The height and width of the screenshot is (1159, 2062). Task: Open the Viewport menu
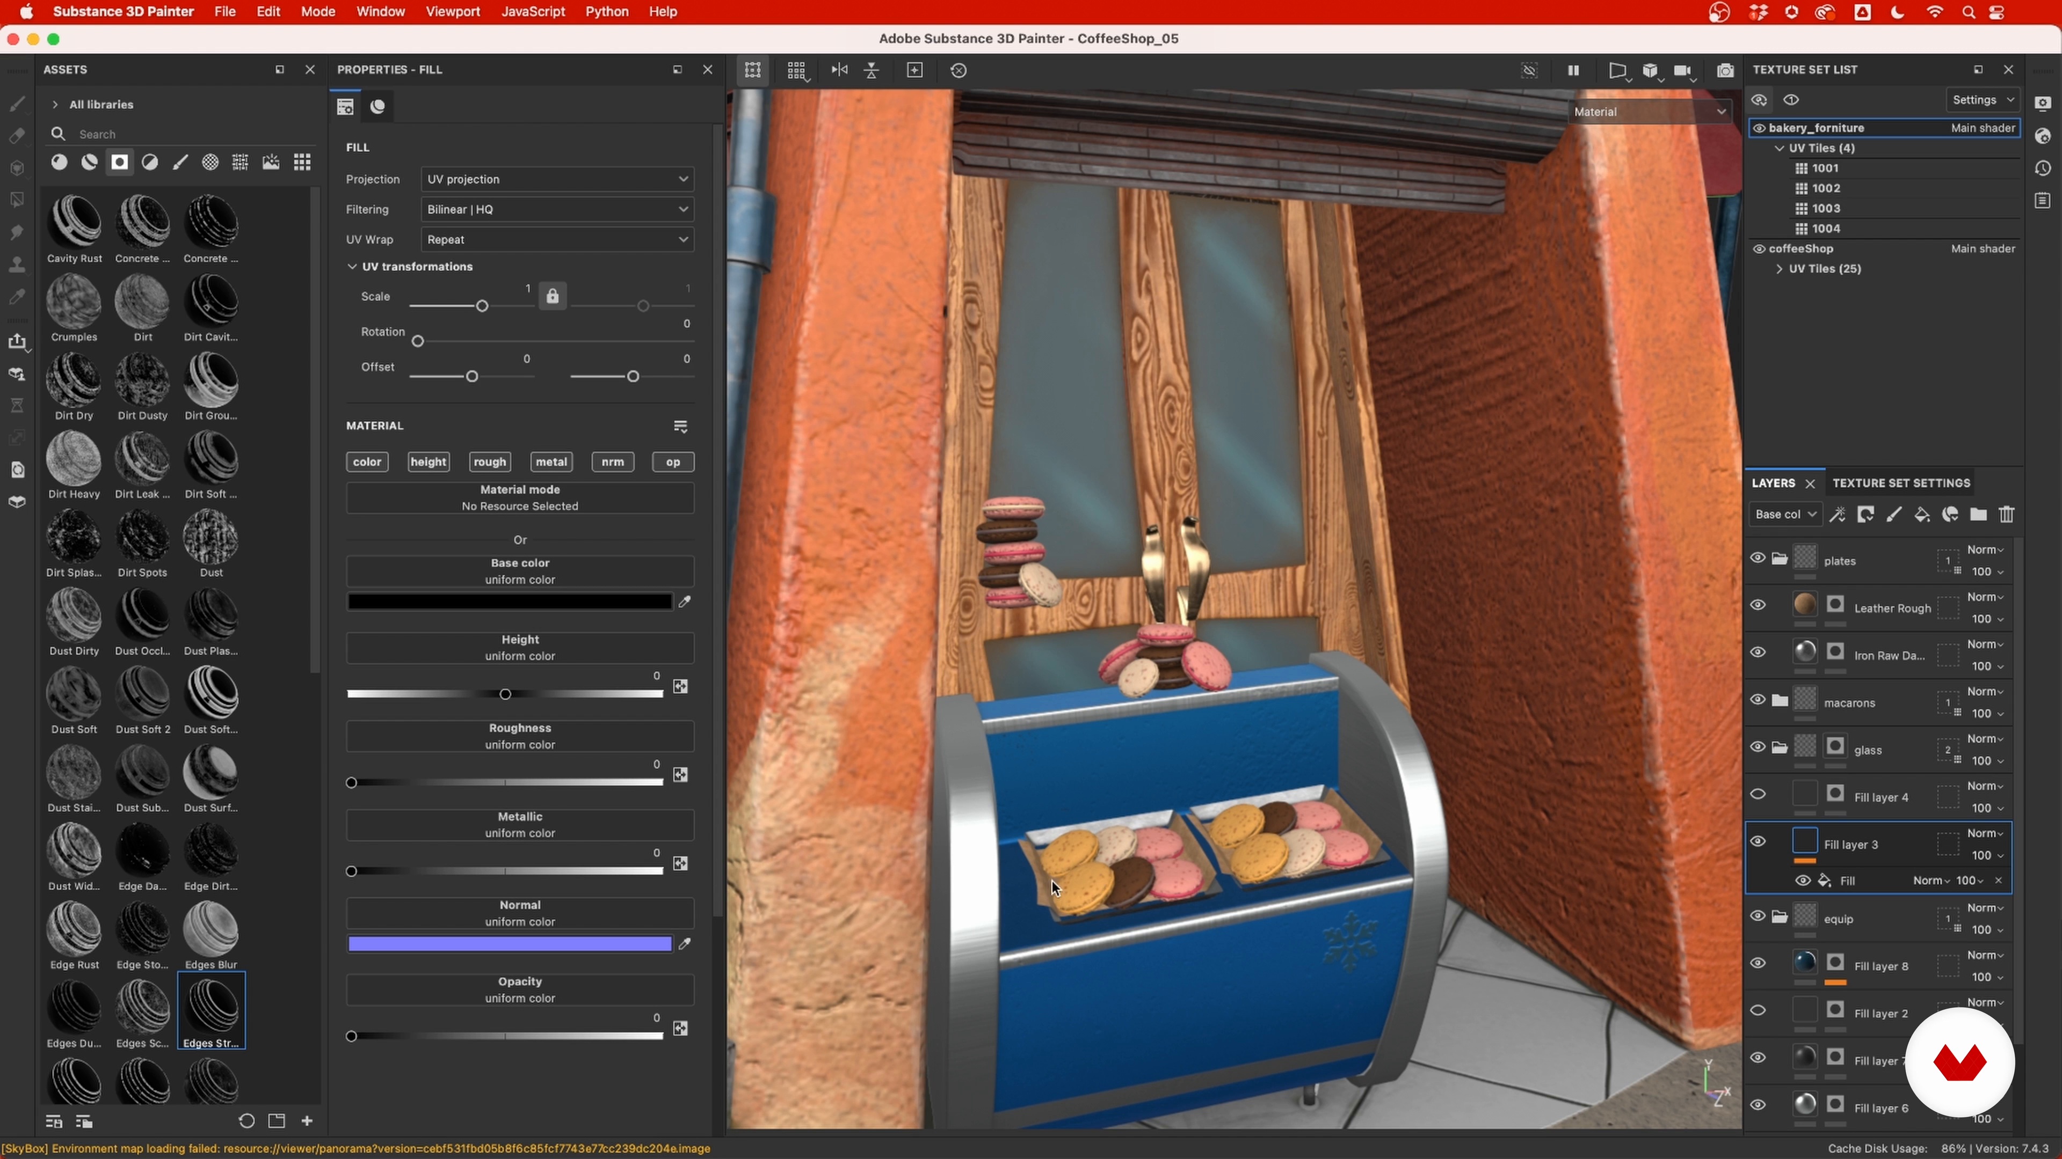tap(453, 12)
